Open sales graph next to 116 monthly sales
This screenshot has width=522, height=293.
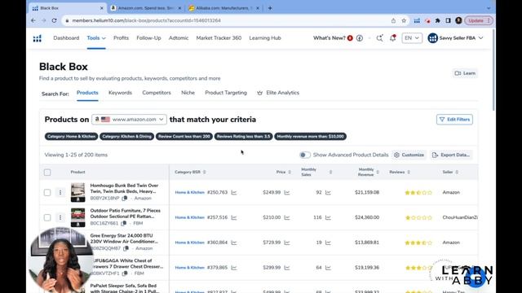point(328,217)
